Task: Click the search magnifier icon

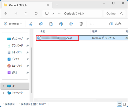Action: pyautogui.click(x=121, y=13)
